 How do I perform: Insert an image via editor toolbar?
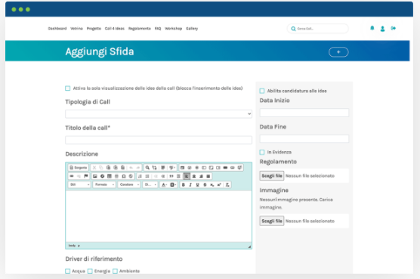pyautogui.click(x=95, y=176)
